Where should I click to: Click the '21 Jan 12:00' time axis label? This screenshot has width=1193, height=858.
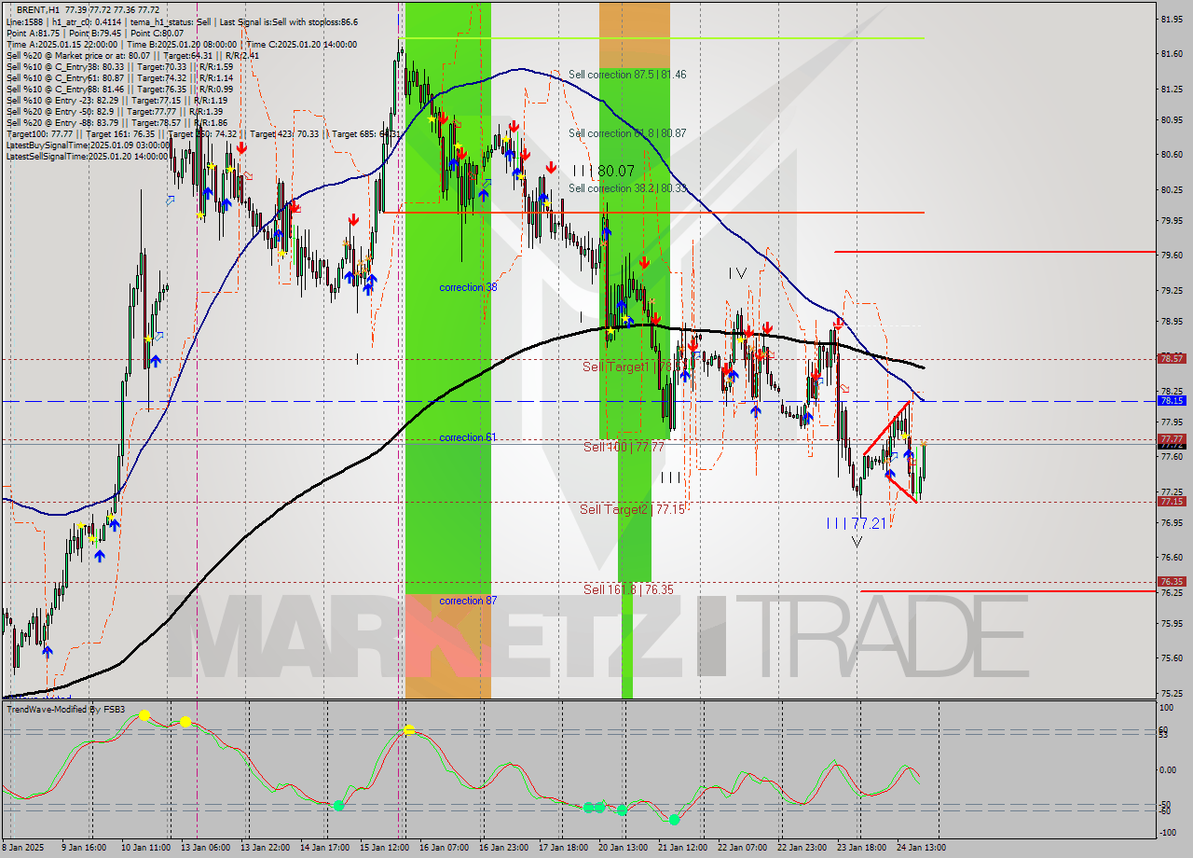pyautogui.click(x=683, y=848)
